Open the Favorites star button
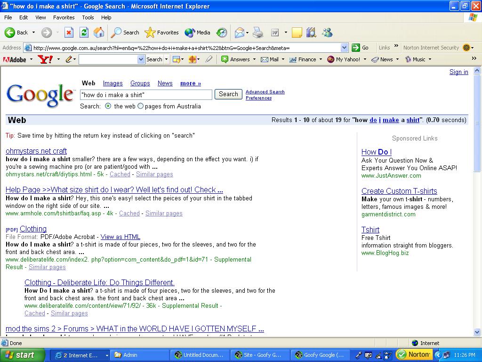 (162, 33)
